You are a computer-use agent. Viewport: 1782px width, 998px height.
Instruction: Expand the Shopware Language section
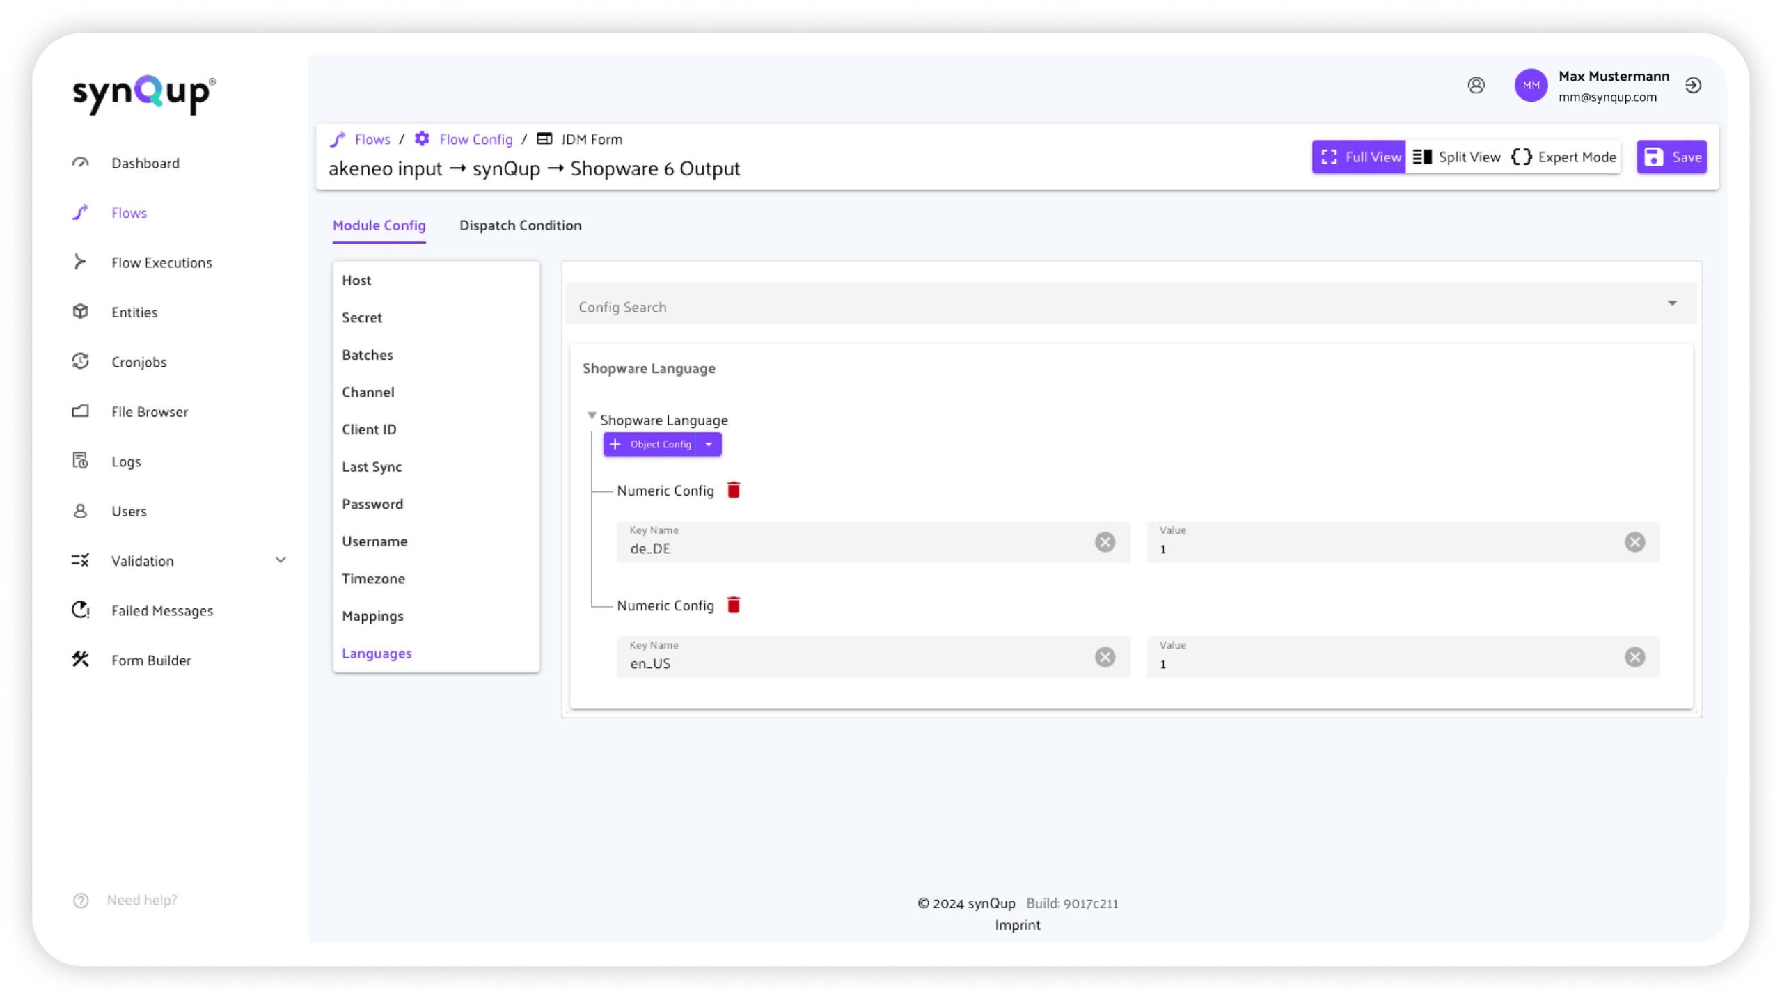591,418
